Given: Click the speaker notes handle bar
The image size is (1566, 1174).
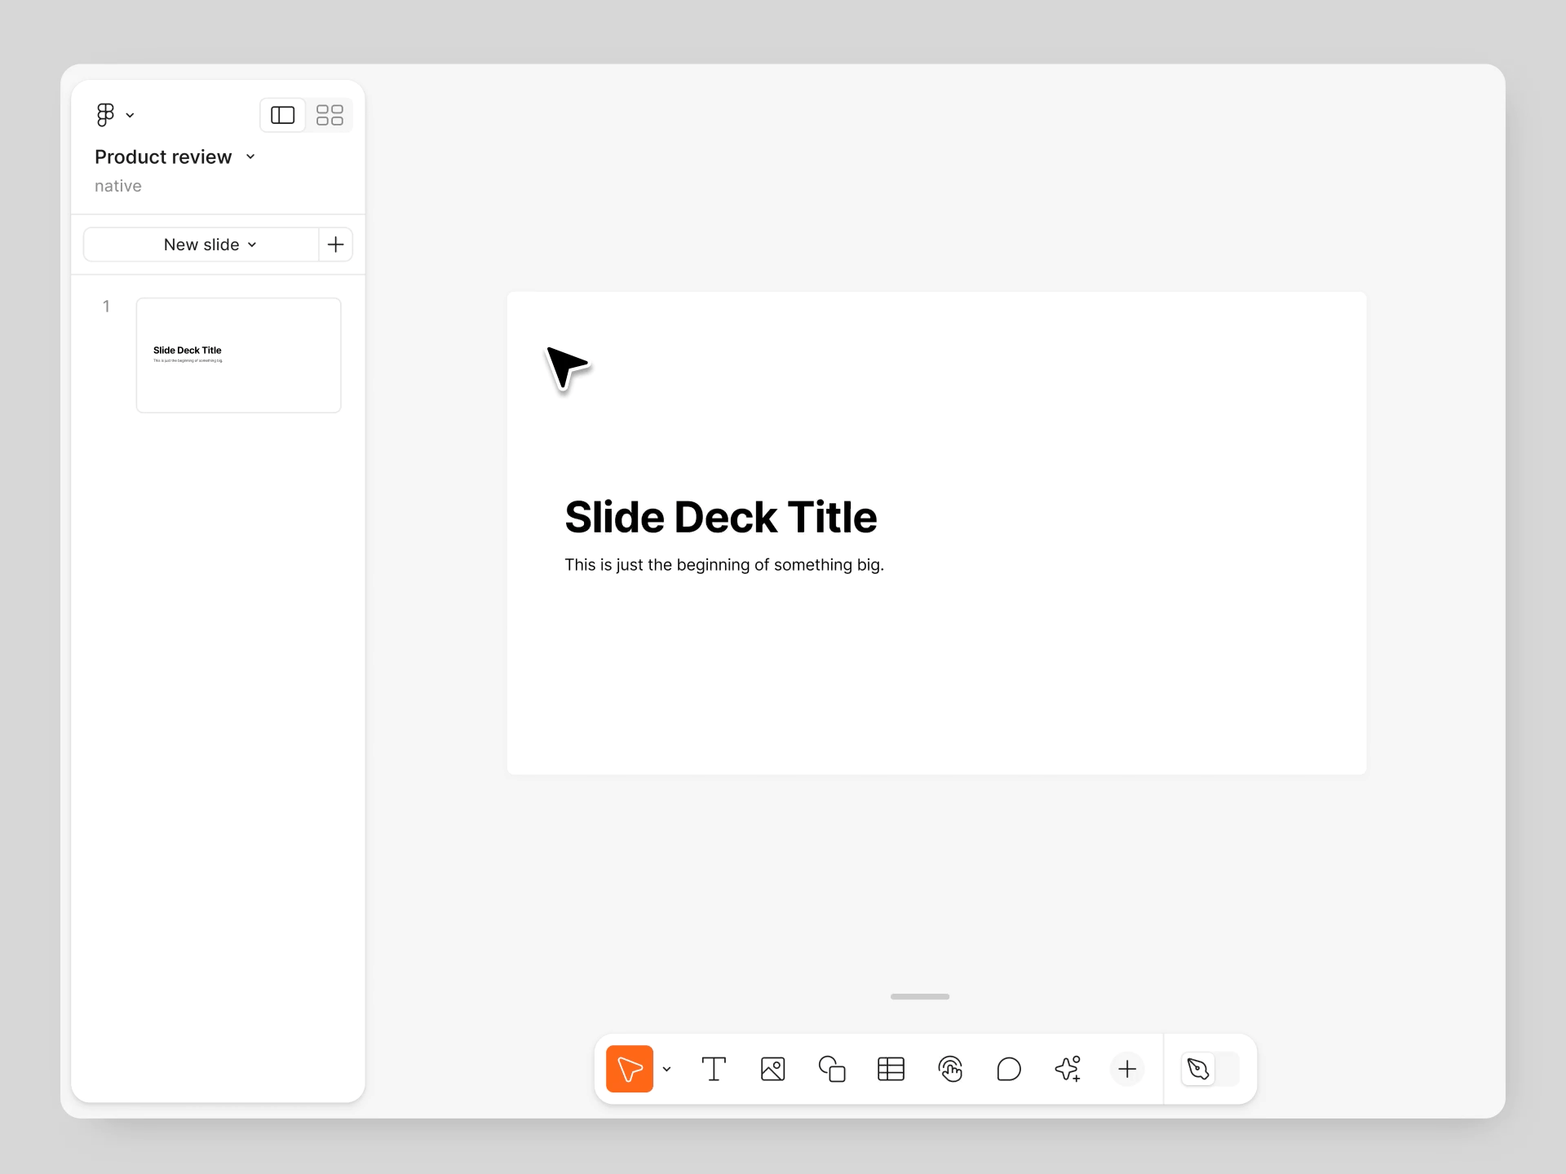Looking at the screenshot, I should point(920,996).
